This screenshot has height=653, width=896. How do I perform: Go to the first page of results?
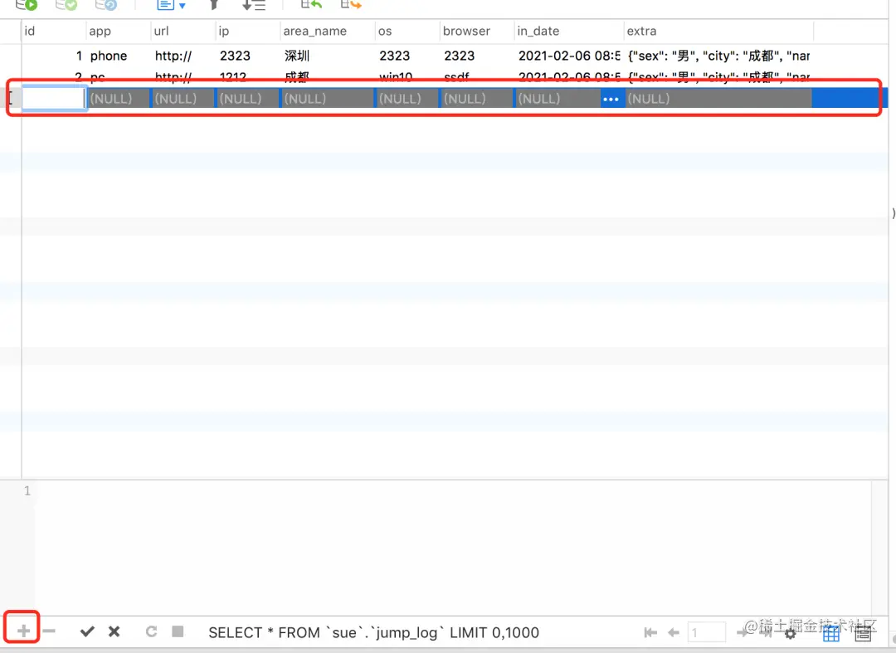coord(650,632)
